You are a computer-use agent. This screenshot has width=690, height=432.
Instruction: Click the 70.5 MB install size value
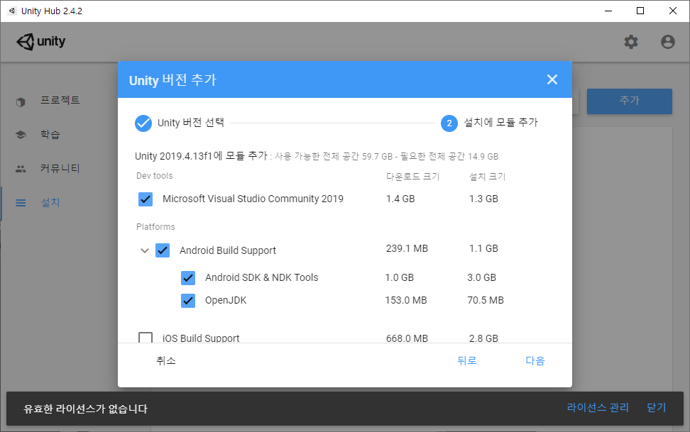486,301
